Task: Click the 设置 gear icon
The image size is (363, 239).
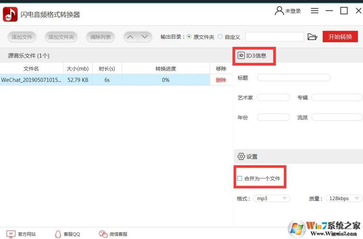Action: tap(241, 156)
